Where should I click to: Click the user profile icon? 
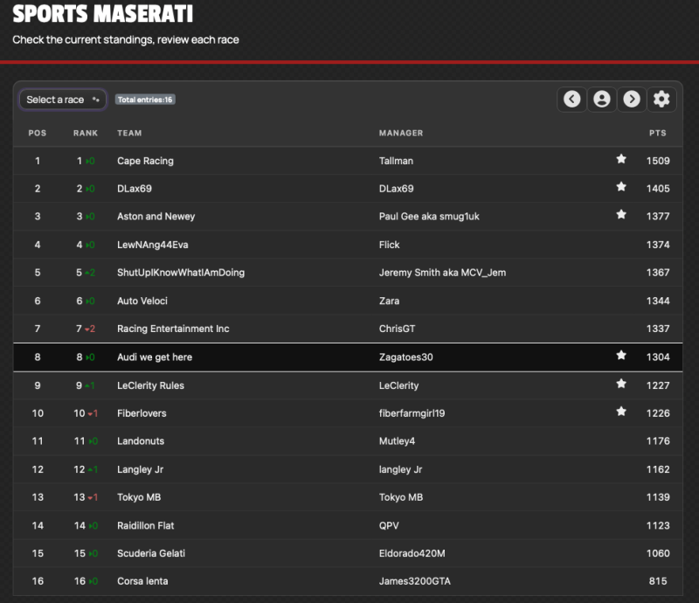(x=602, y=99)
